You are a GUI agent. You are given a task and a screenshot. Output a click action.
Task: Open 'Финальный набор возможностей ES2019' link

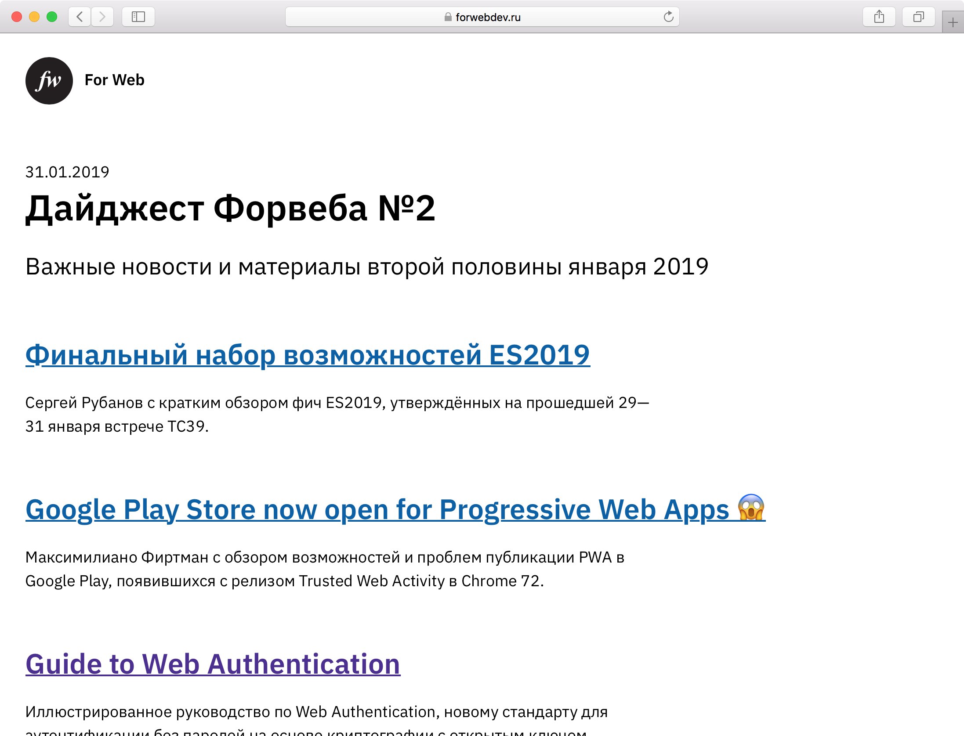click(308, 355)
